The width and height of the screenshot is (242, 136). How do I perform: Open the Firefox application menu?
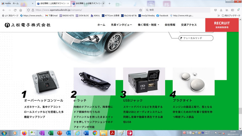238,10
